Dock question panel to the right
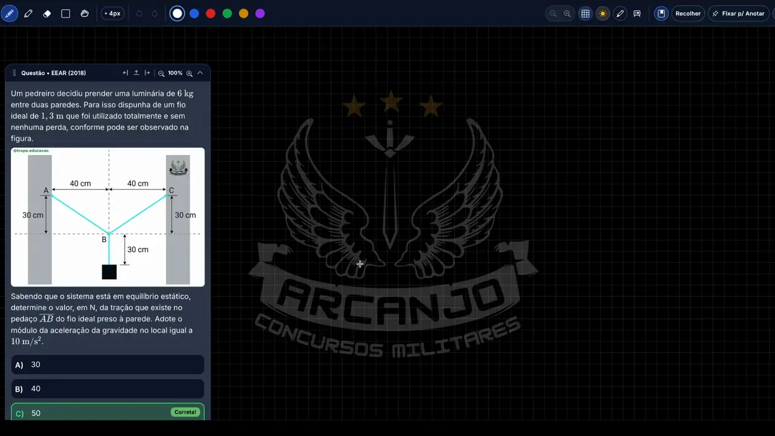Screen dimensions: 775x436 click(147, 73)
